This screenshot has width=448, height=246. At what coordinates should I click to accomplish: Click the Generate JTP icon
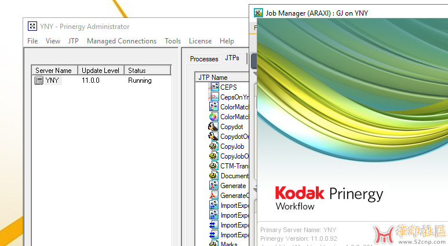pyautogui.click(x=213, y=185)
